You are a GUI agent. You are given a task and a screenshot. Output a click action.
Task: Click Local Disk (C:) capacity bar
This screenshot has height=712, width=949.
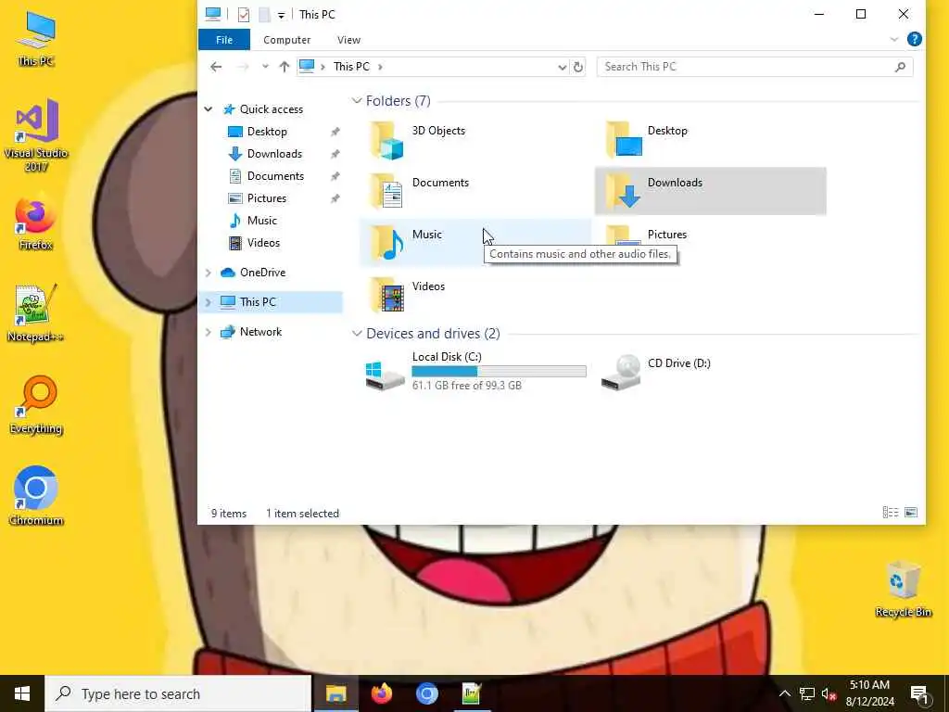499,371
